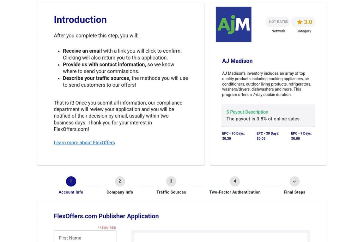Select step 3 circle Traffic Sources
The height and width of the screenshot is (242, 364).
click(171, 181)
